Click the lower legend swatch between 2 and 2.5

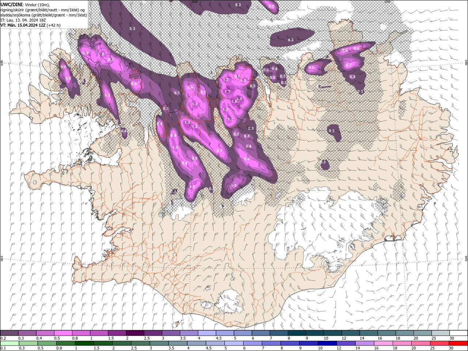[122, 343]
